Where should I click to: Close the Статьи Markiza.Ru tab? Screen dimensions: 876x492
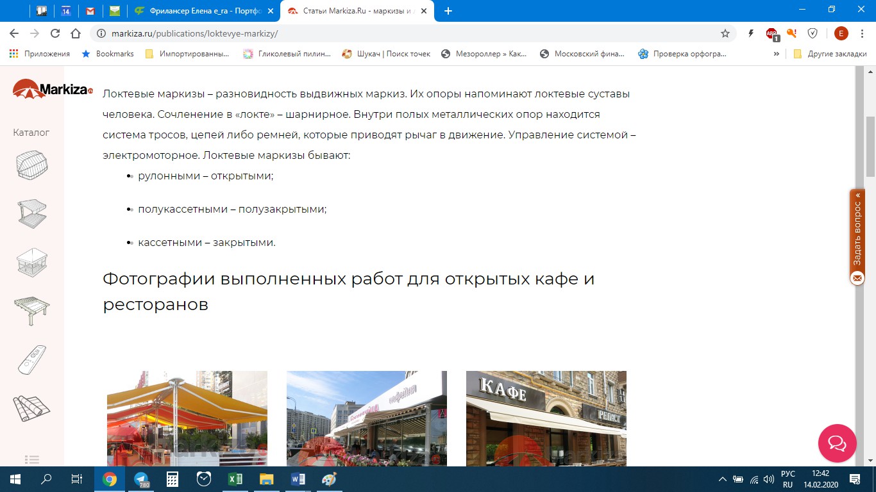424,11
